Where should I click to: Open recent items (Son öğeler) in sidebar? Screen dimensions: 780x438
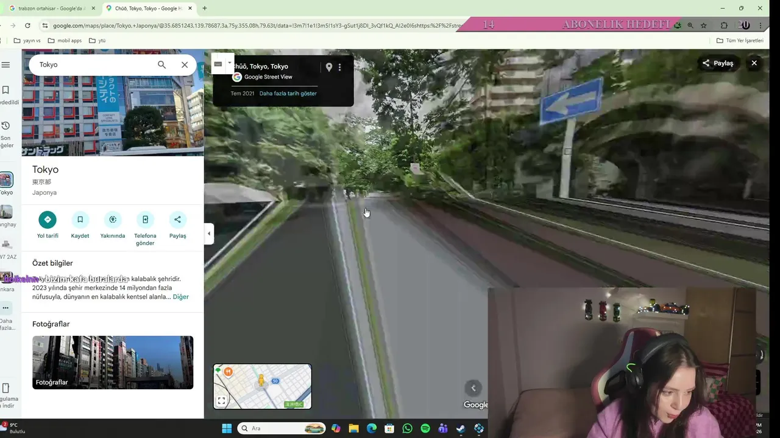5,125
